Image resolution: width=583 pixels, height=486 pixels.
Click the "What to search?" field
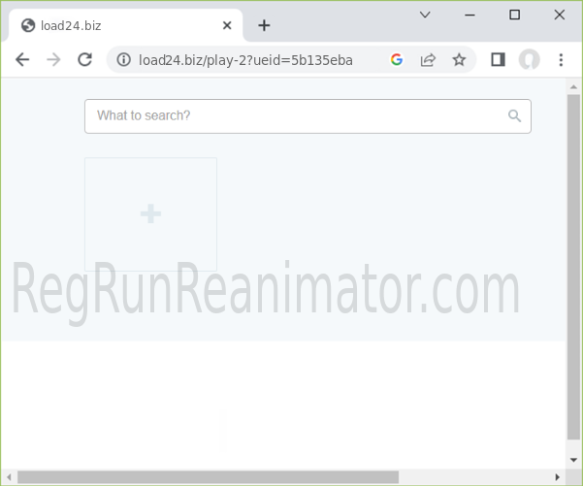click(296, 116)
